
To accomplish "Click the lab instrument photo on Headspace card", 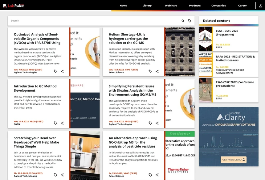I will coord(85,155).
